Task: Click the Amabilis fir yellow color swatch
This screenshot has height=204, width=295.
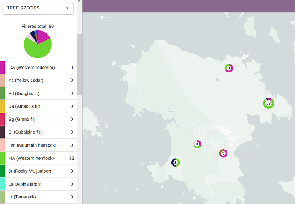Action: [x=3, y=106]
